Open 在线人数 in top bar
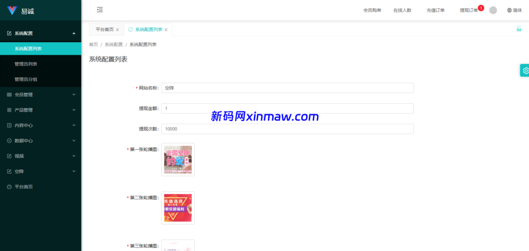This screenshot has height=251, width=529. (402, 10)
